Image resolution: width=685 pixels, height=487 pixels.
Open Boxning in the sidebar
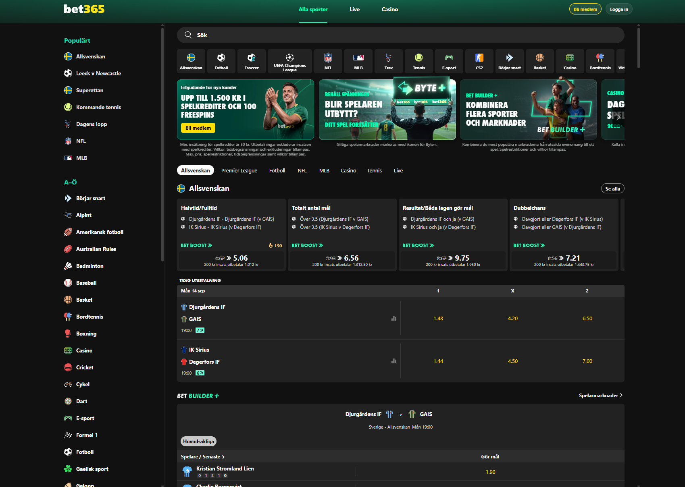pyautogui.click(x=86, y=334)
